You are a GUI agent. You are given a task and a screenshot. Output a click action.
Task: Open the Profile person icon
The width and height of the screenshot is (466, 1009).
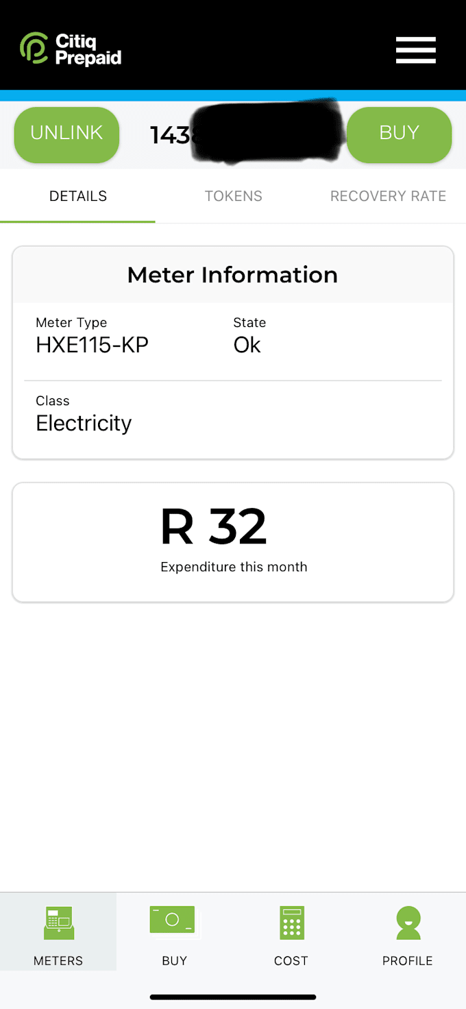(x=408, y=923)
